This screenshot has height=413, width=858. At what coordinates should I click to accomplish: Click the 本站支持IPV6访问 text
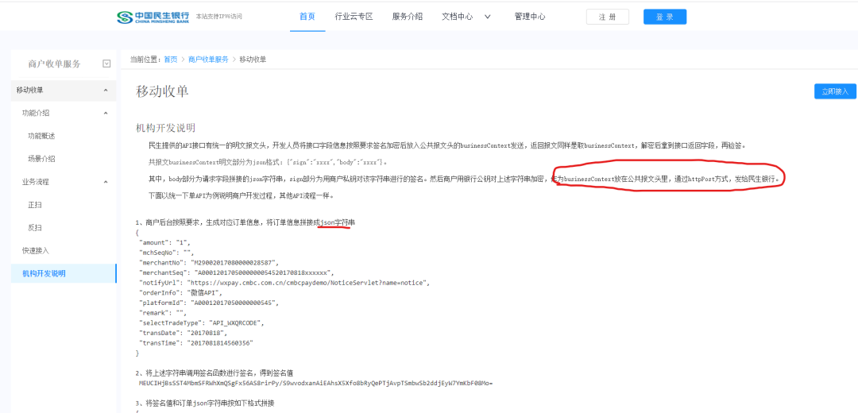pyautogui.click(x=219, y=17)
